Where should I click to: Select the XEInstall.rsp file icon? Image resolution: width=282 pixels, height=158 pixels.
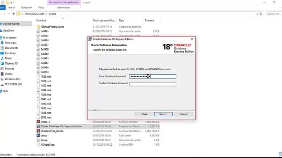point(38,144)
